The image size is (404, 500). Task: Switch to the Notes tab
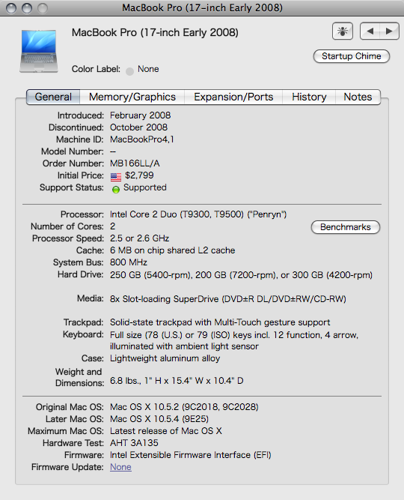click(358, 97)
